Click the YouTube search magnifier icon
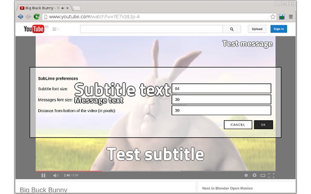The height and width of the screenshot is (194, 311). pyautogui.click(x=231, y=29)
